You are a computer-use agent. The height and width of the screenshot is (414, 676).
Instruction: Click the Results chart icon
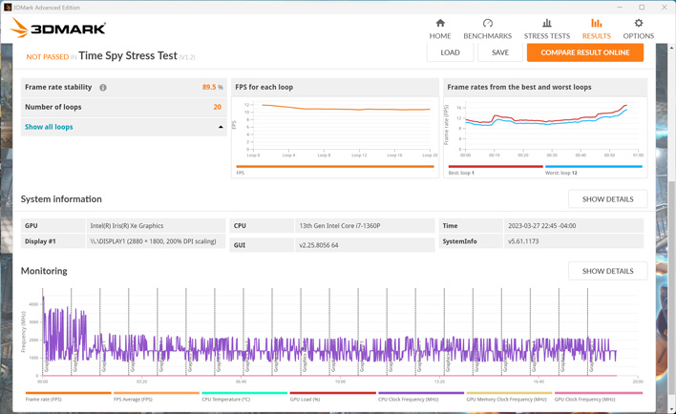point(596,23)
